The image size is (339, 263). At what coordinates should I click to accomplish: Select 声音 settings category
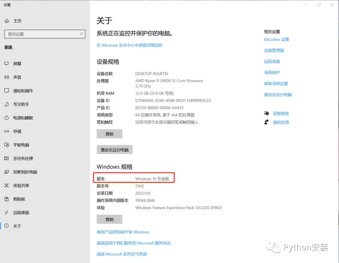[x=17, y=77]
